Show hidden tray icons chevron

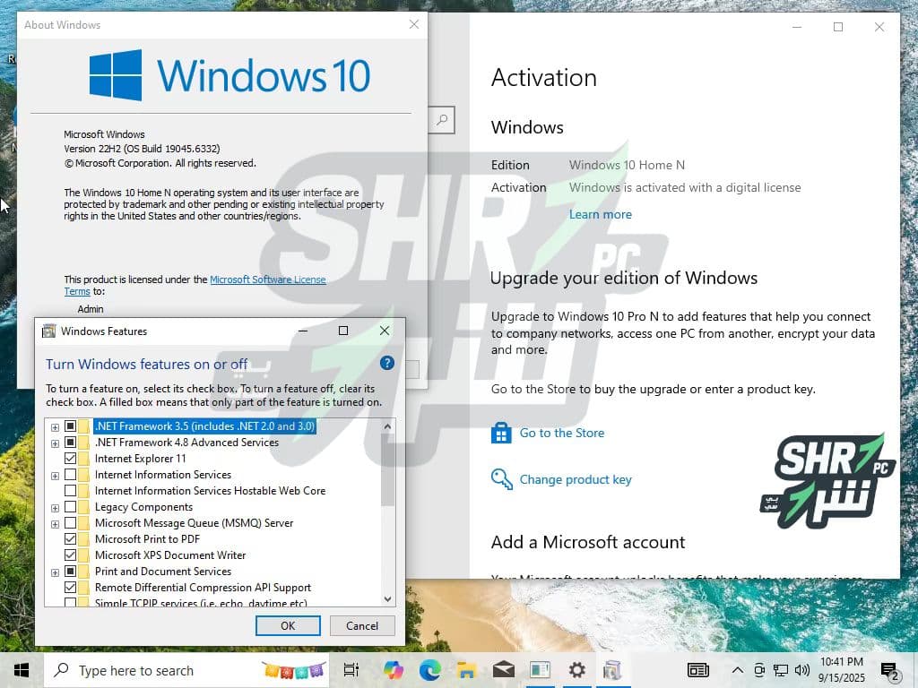tap(738, 670)
